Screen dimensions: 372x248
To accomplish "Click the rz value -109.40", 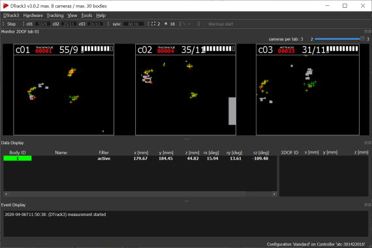I will point(260,159).
